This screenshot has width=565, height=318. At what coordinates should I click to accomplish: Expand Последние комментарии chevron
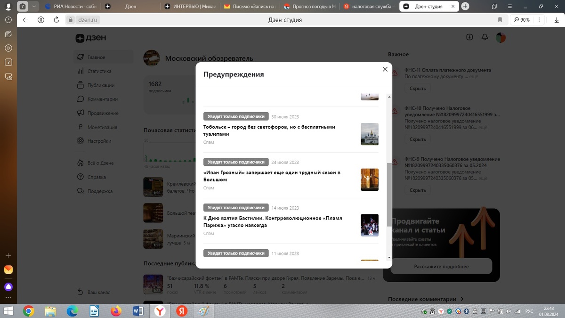462,299
